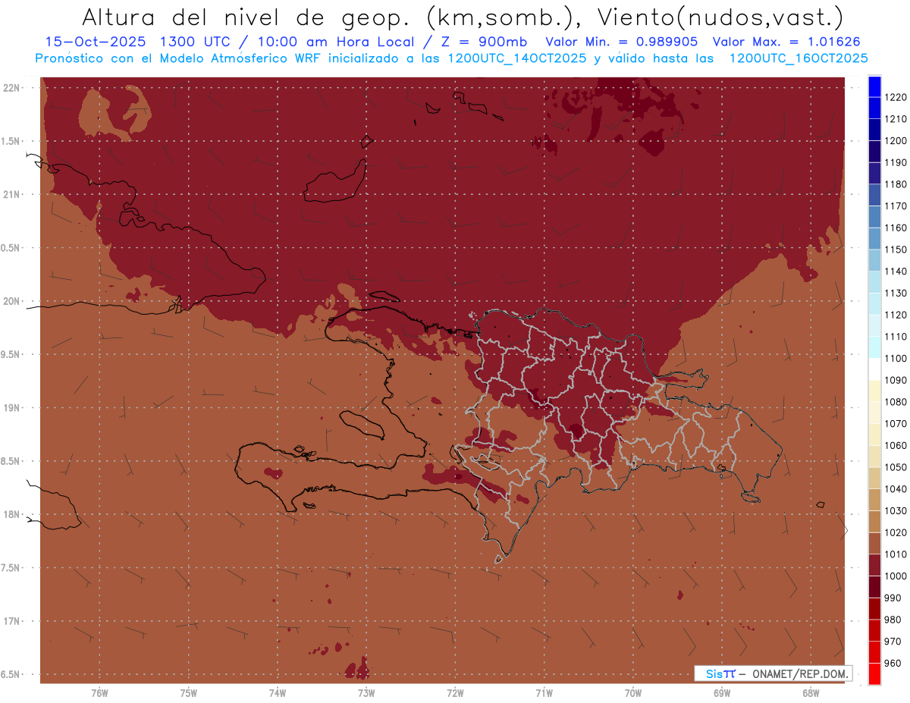910x703 pixels.
Task: Click the '6.5N' latitude label
Action: (11, 674)
